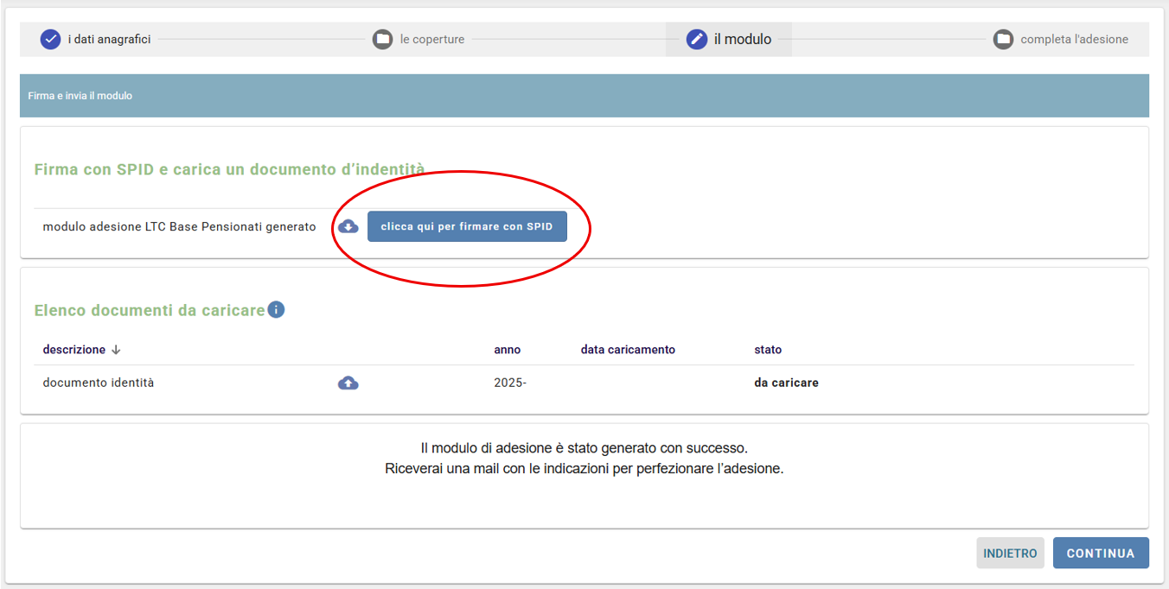Viewport: 1169px width, 589px height.
Task: Click the pencil icon for il modulo
Action: [x=697, y=40]
